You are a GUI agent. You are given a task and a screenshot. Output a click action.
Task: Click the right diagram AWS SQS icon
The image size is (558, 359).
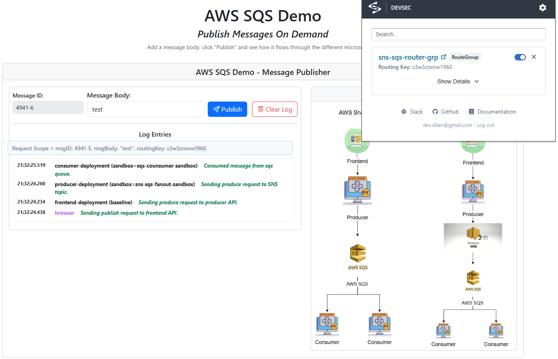[x=473, y=281]
